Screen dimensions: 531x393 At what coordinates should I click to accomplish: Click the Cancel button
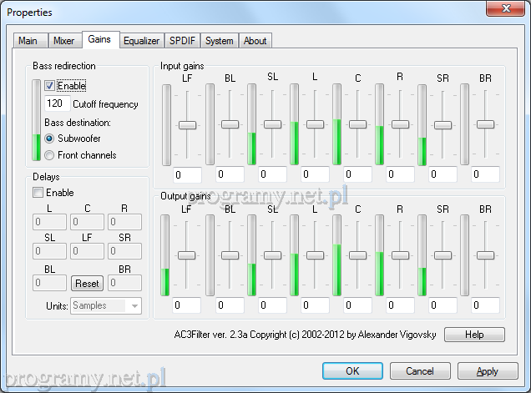point(420,371)
